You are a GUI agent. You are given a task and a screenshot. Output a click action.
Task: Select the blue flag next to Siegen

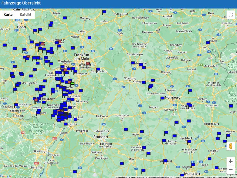[x=64, y=18]
